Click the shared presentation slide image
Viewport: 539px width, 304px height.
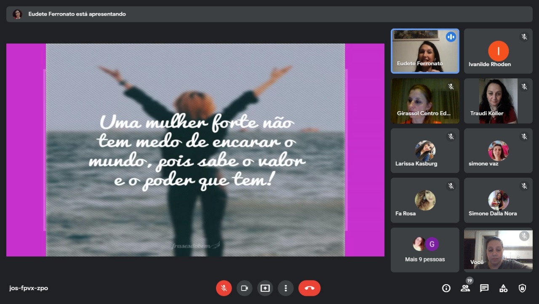[x=195, y=150]
